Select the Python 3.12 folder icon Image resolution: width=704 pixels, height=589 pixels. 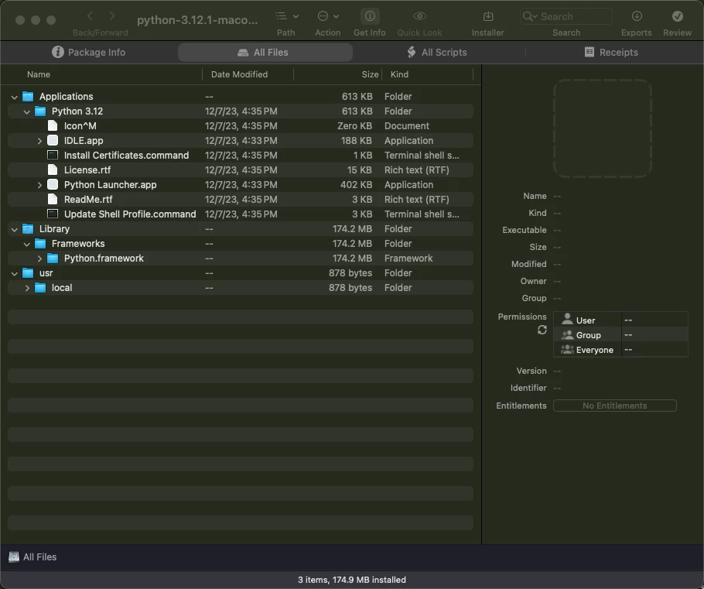pyautogui.click(x=40, y=111)
